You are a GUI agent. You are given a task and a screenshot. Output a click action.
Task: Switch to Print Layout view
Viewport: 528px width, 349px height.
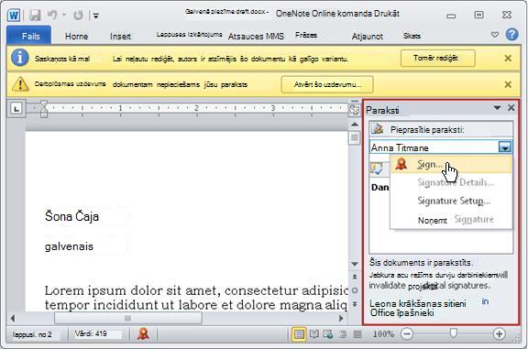click(299, 334)
